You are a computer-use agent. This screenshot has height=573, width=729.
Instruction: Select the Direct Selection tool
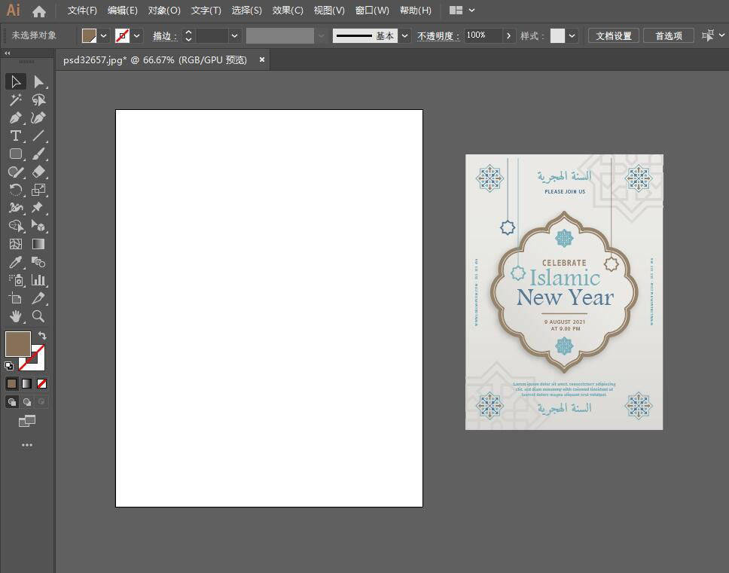[38, 81]
